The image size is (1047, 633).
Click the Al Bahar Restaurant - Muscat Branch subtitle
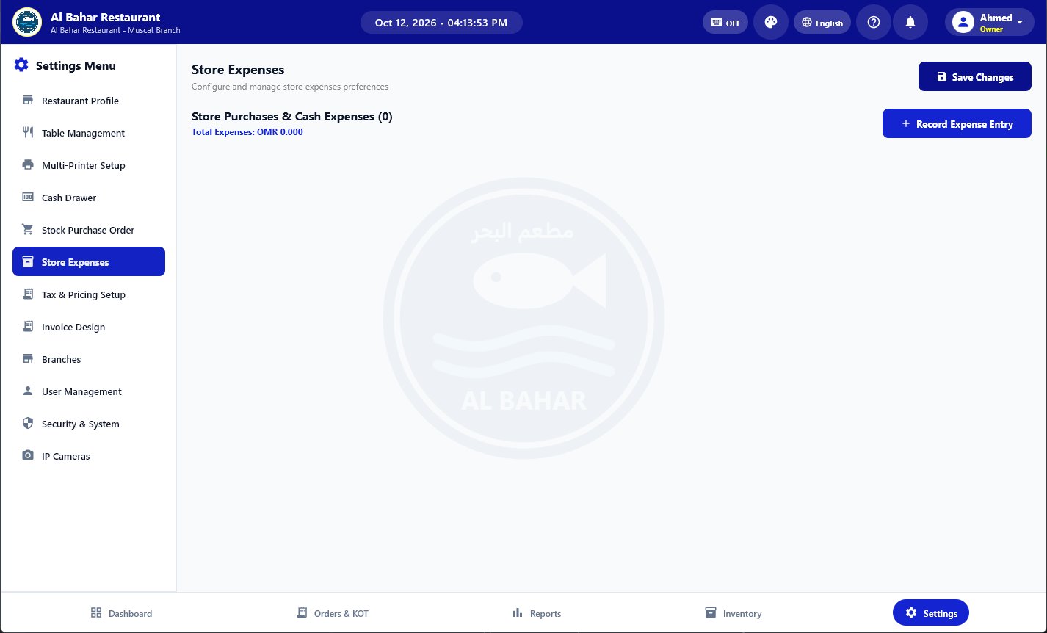click(115, 30)
